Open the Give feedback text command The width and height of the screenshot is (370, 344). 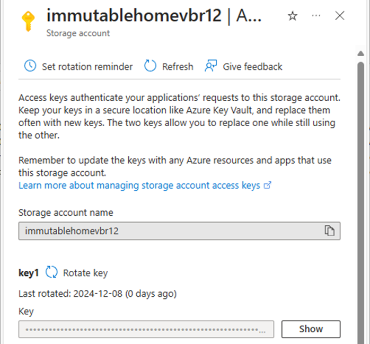tap(252, 67)
